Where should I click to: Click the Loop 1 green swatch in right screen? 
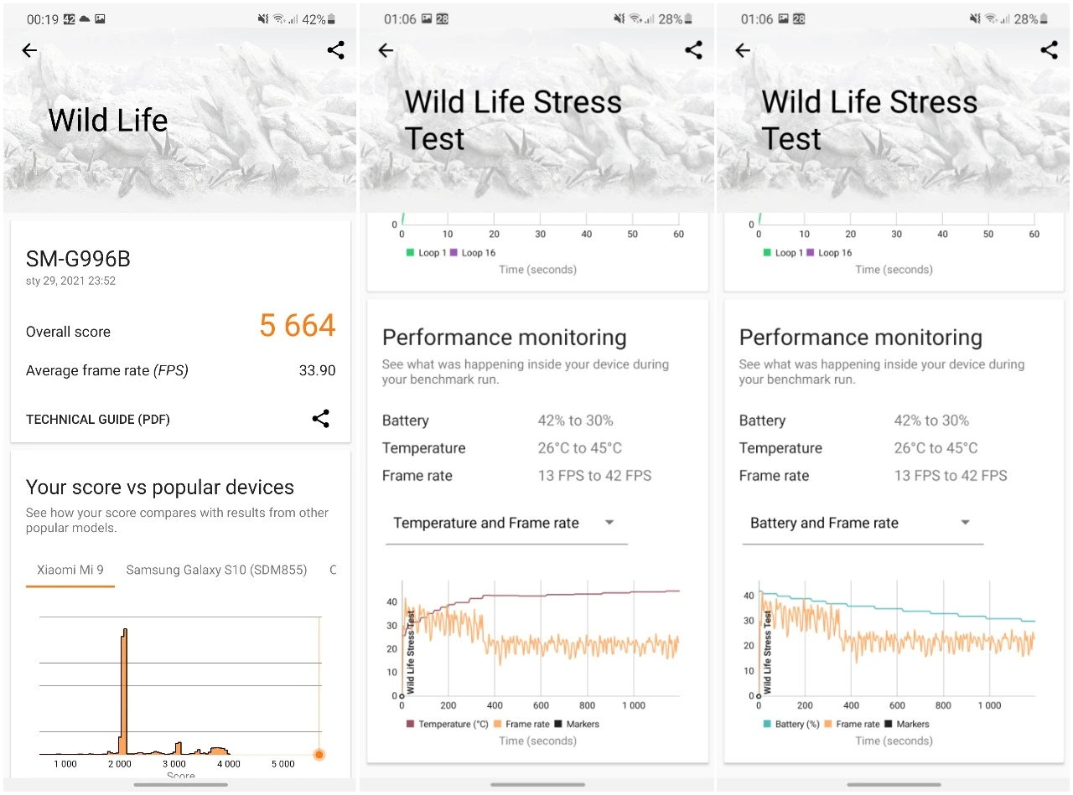pos(769,253)
